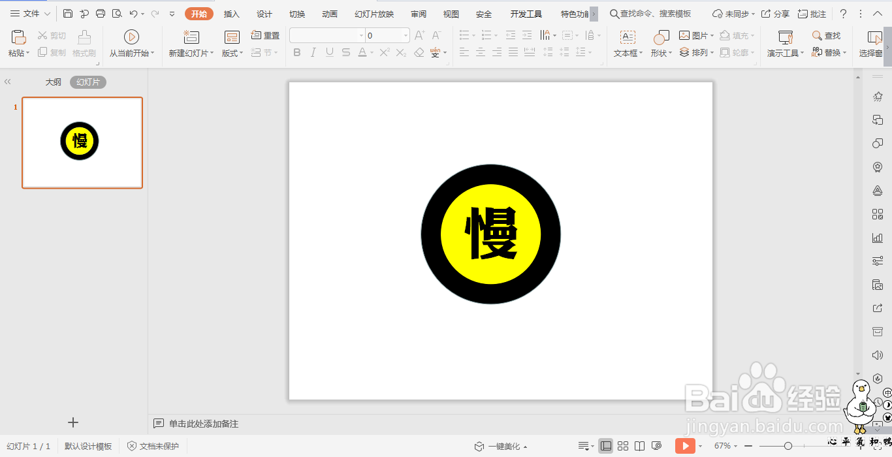Click the Share (分享) icon

pyautogui.click(x=775, y=14)
